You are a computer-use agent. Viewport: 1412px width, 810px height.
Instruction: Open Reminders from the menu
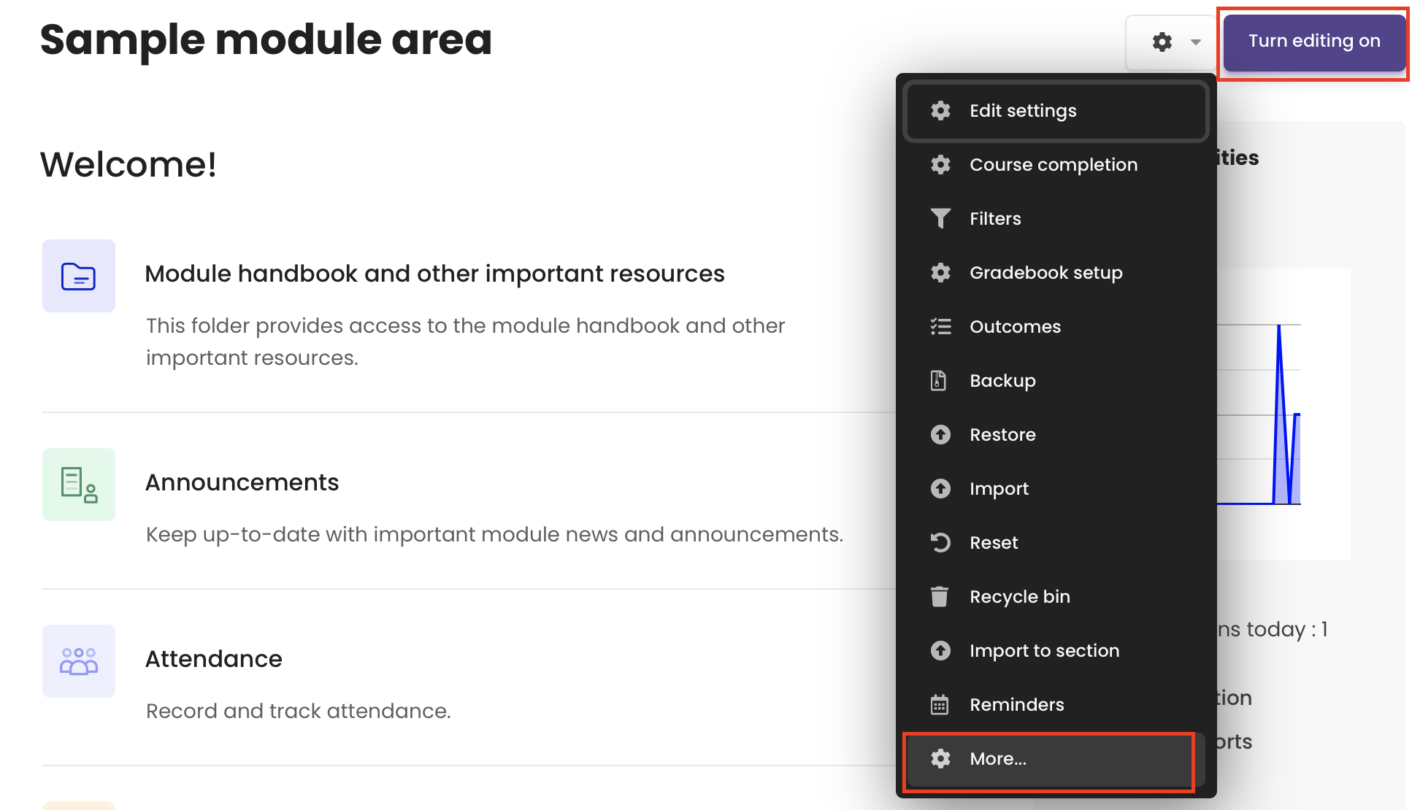click(x=1056, y=705)
